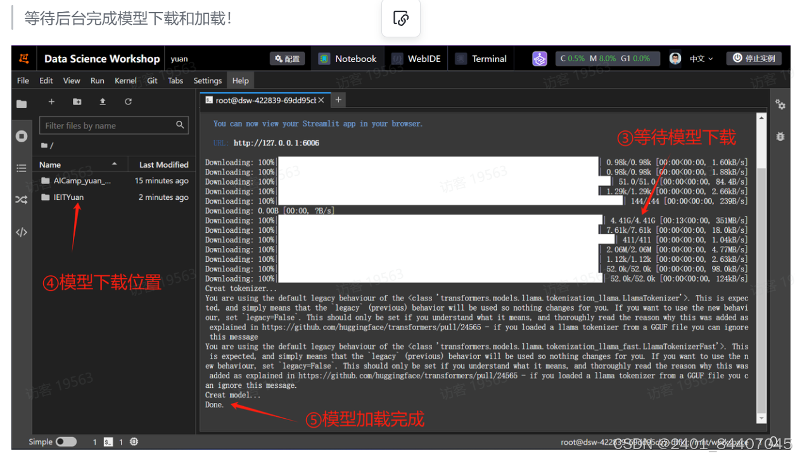The image size is (795, 458).
Task: Upload files using the upload arrow icon
Action: [103, 102]
